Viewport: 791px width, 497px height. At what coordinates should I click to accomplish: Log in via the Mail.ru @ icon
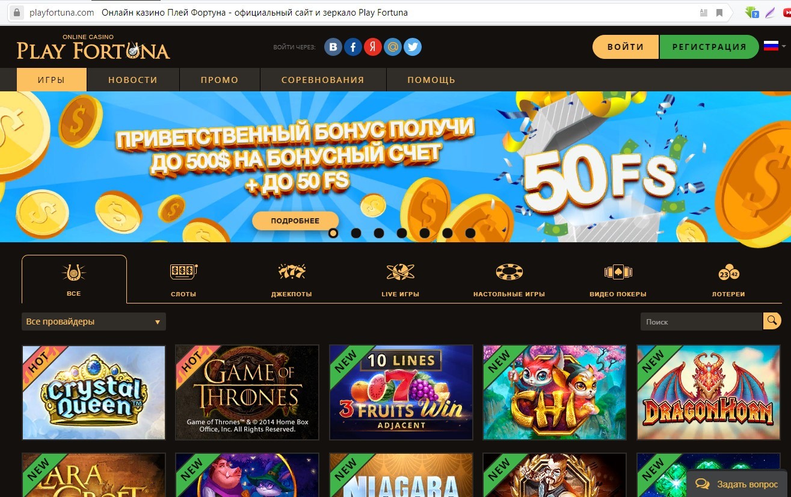click(x=393, y=47)
